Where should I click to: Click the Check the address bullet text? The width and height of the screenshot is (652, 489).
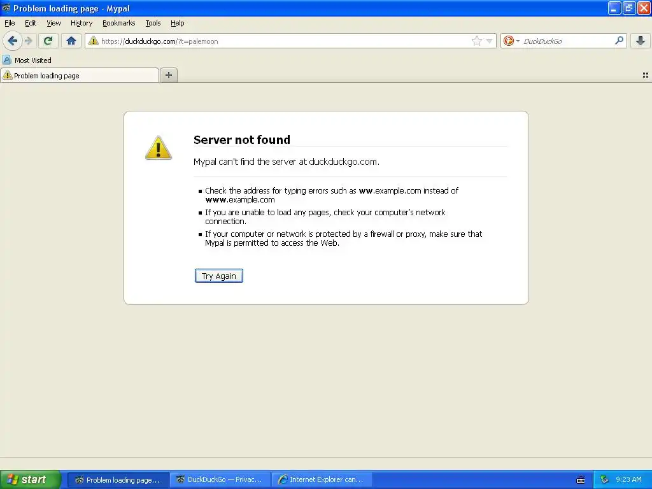click(331, 195)
